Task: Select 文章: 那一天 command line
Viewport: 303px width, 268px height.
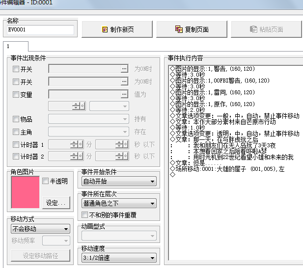Action: click(x=214, y=139)
